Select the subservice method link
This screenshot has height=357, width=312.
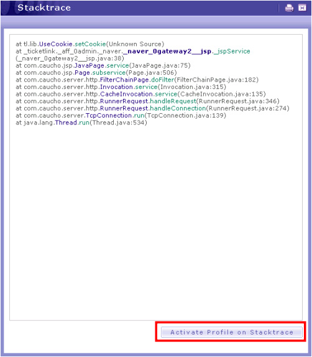point(109,73)
